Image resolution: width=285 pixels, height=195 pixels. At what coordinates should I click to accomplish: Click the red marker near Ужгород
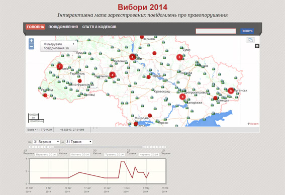pos(45,95)
